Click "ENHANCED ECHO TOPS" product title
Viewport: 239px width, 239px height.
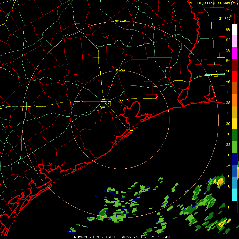coord(93,237)
